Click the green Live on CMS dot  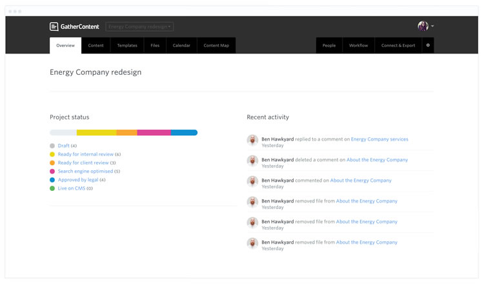52,188
